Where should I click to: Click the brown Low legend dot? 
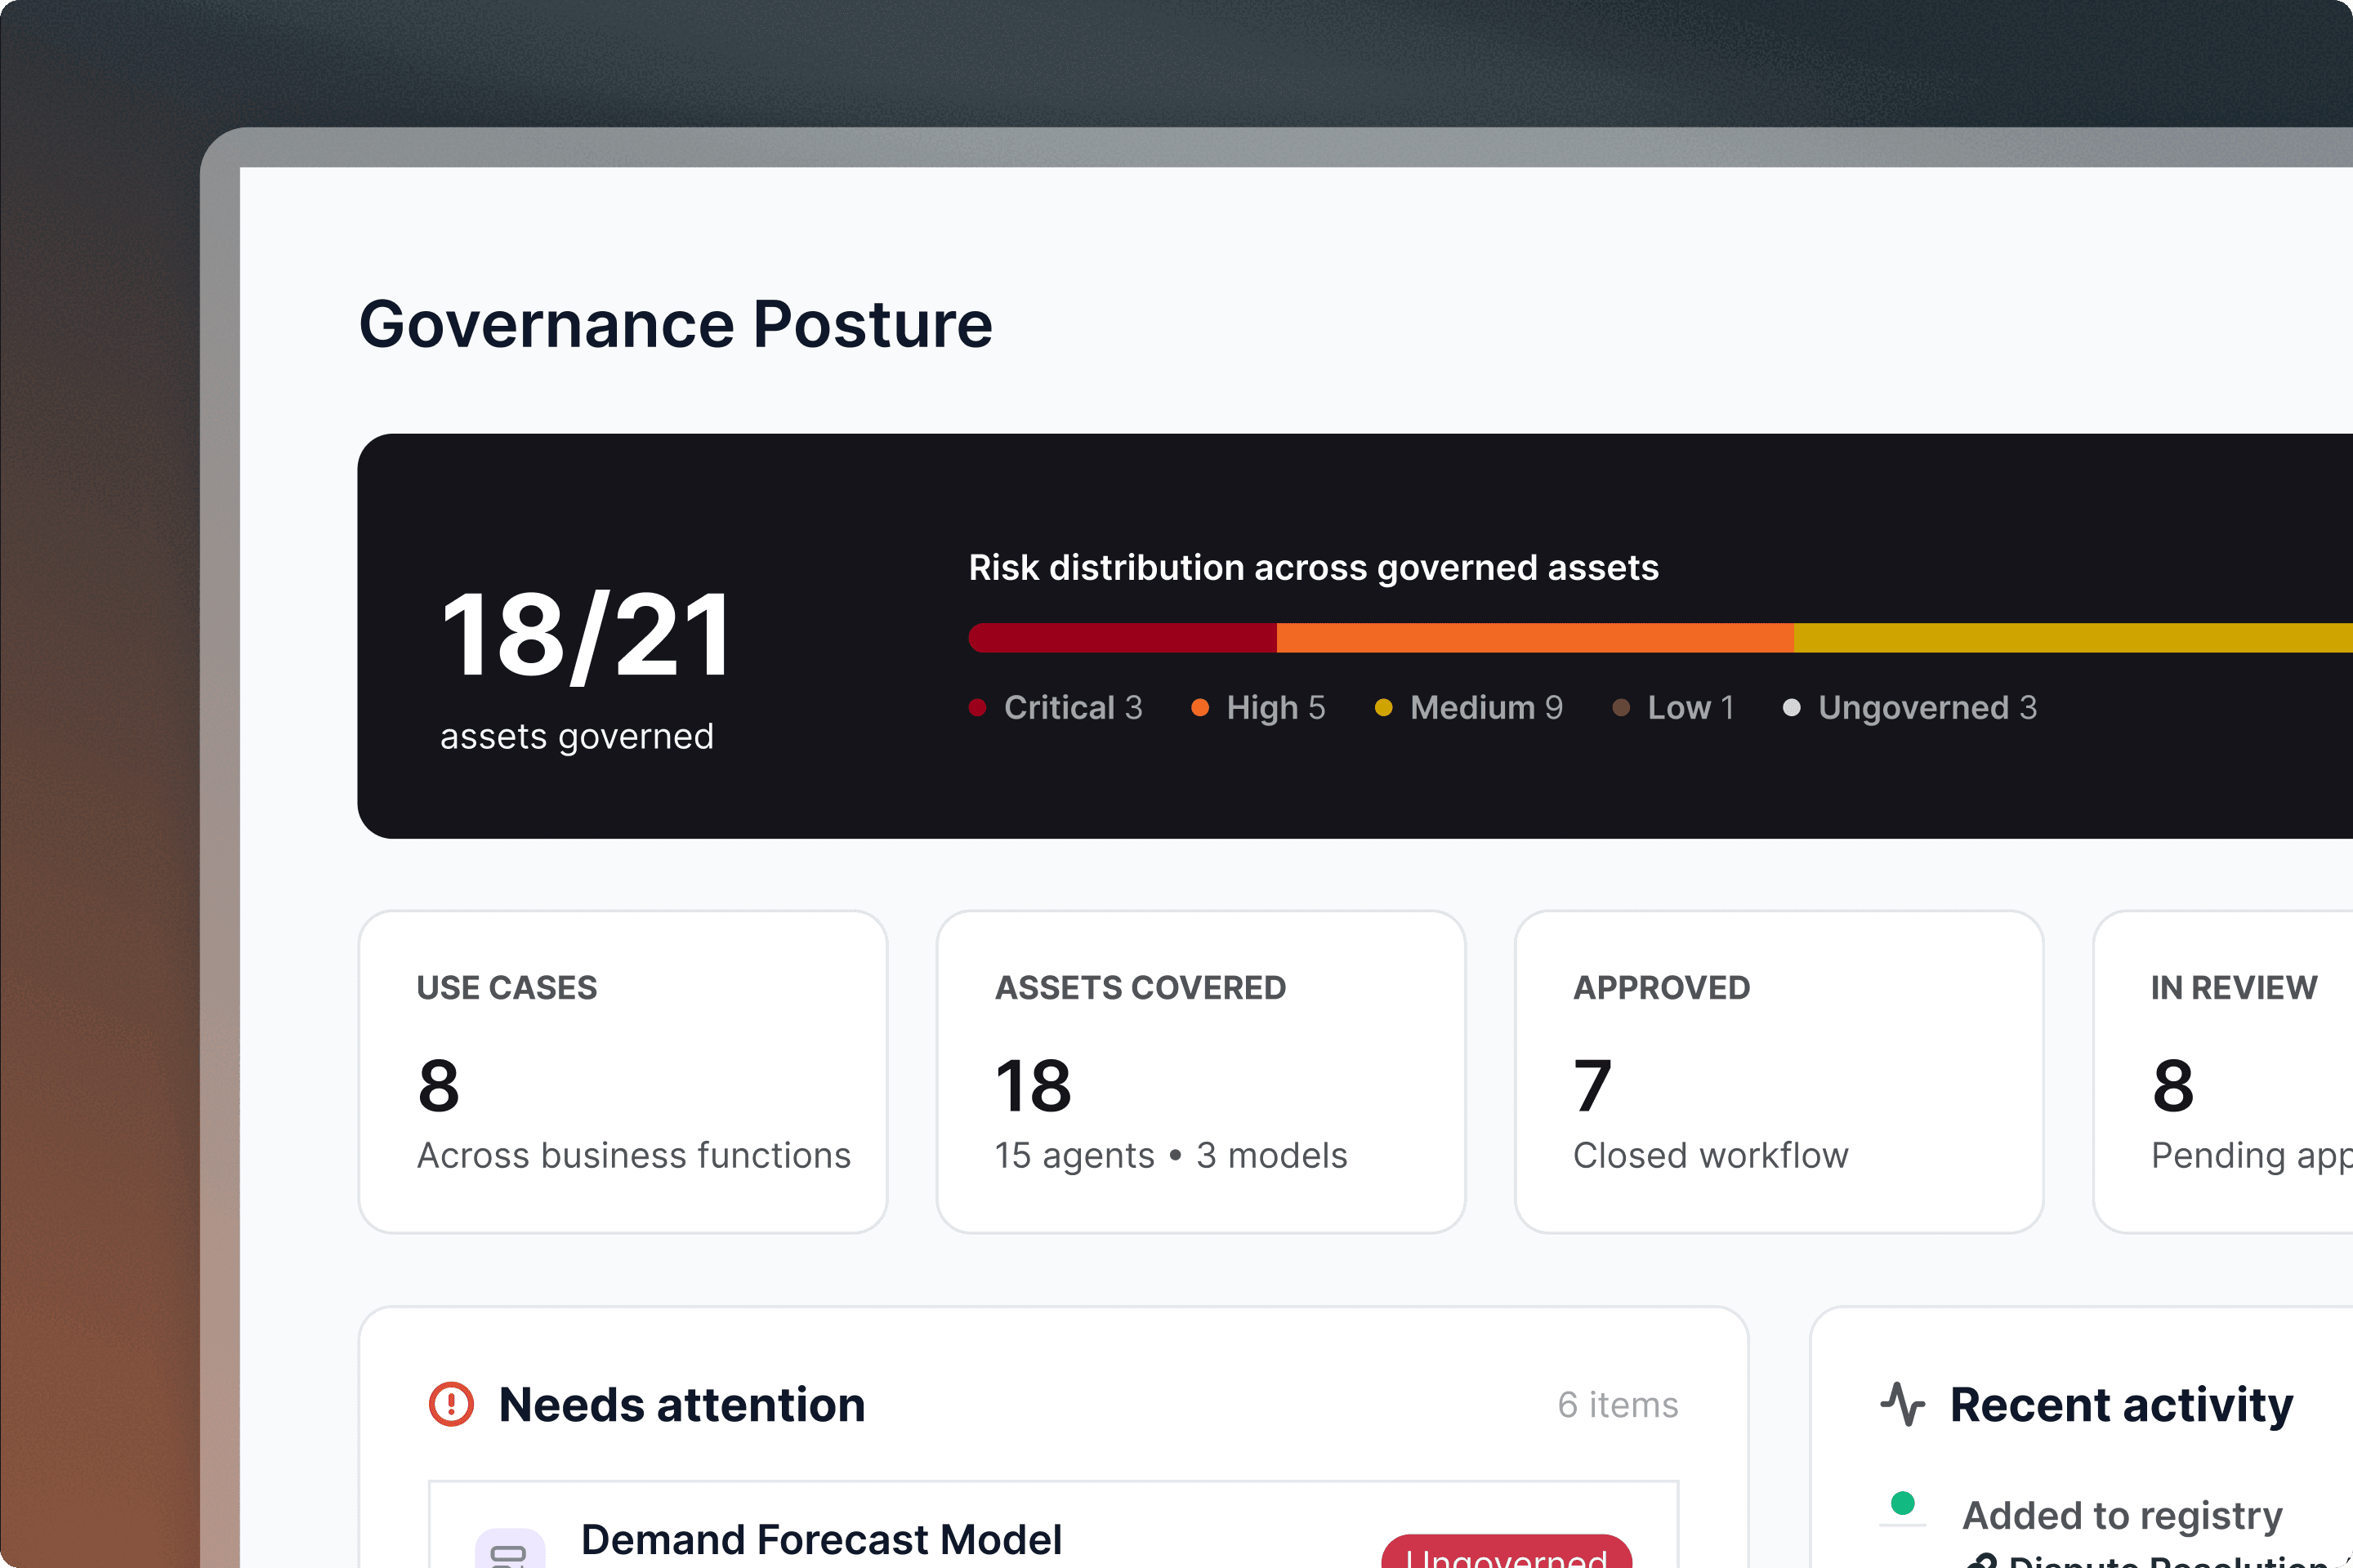tap(1622, 708)
